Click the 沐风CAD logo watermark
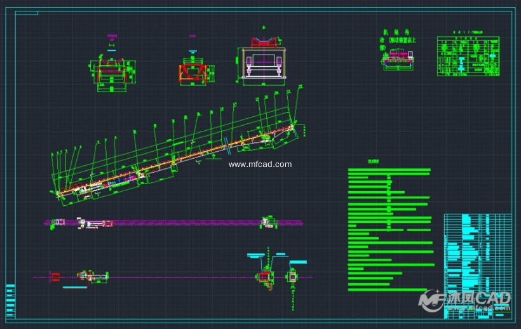 coord(466,300)
